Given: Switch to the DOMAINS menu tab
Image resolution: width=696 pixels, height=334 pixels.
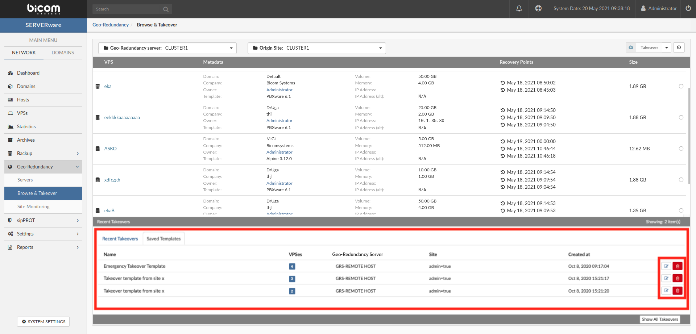Looking at the screenshot, I should [x=63, y=53].
